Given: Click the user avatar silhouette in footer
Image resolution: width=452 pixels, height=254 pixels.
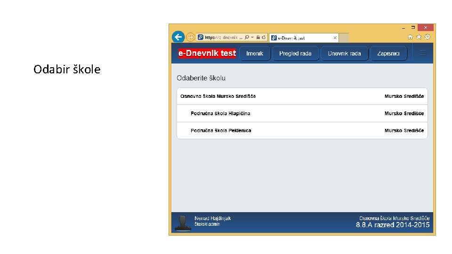Looking at the screenshot, I should pyautogui.click(x=183, y=223).
